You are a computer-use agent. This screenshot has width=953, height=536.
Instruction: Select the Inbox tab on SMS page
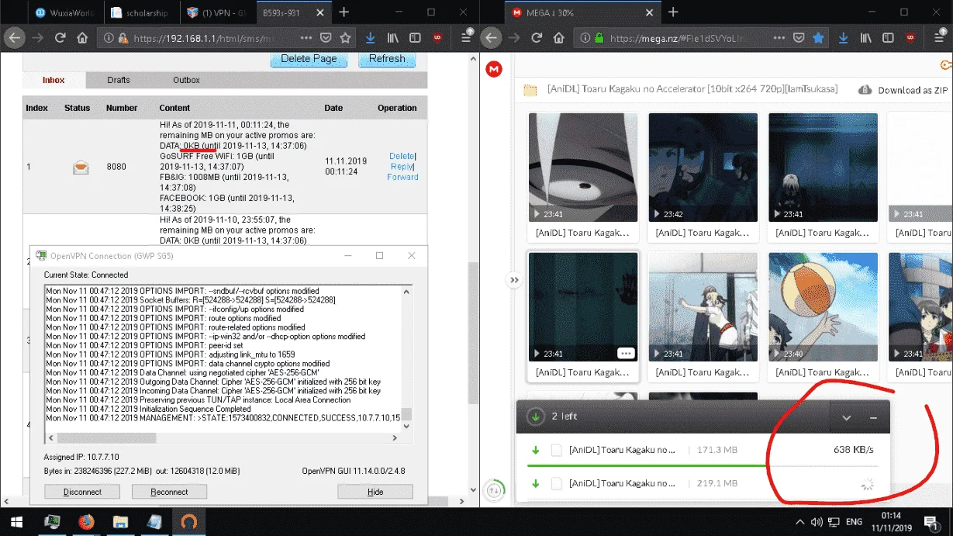(54, 80)
